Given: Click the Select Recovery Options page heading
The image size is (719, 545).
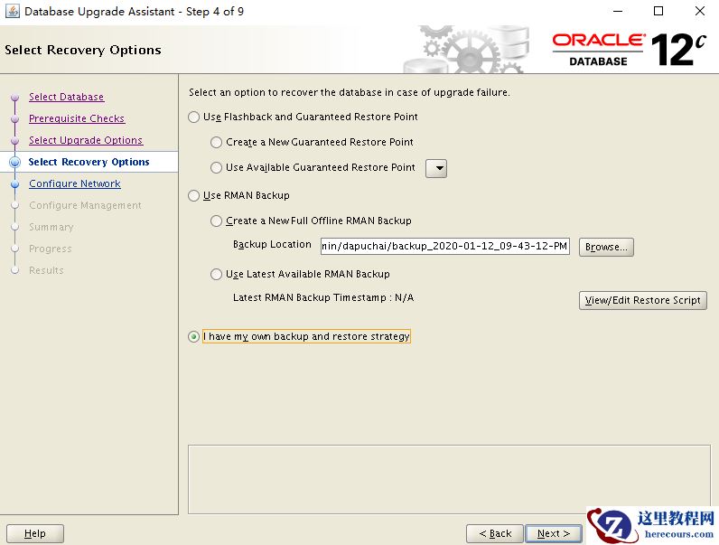Looking at the screenshot, I should 83,50.
